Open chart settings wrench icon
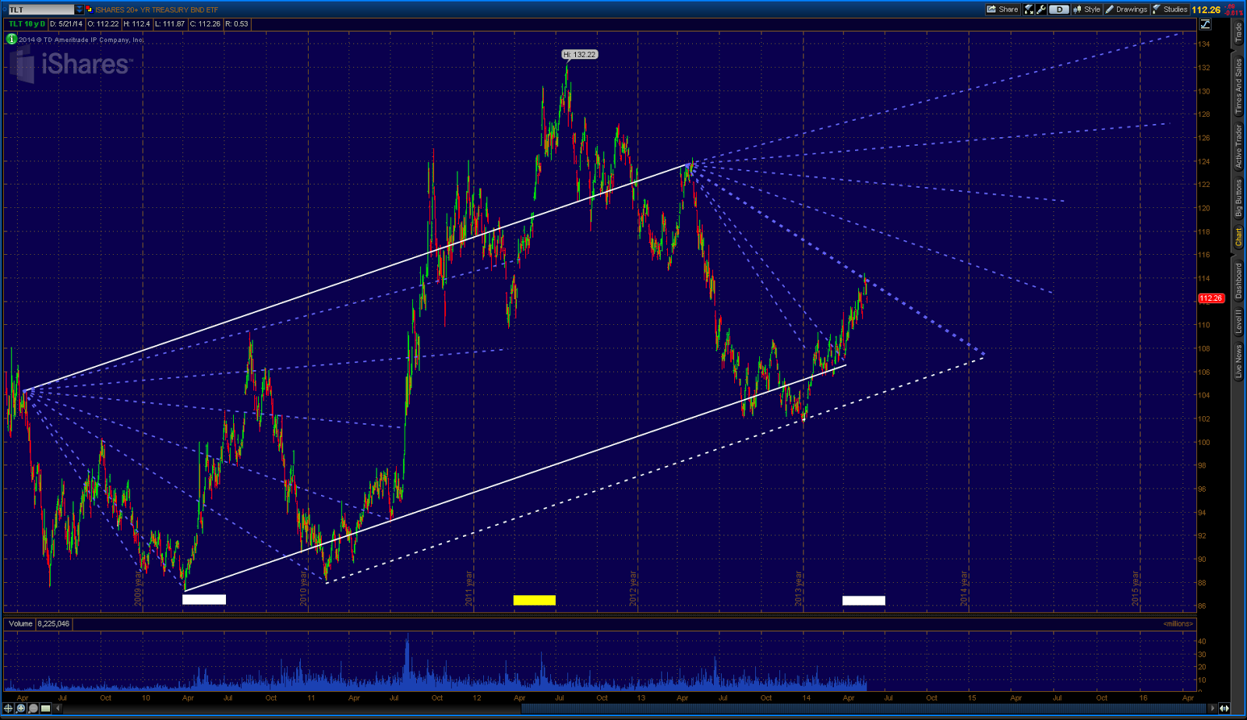 point(1041,9)
